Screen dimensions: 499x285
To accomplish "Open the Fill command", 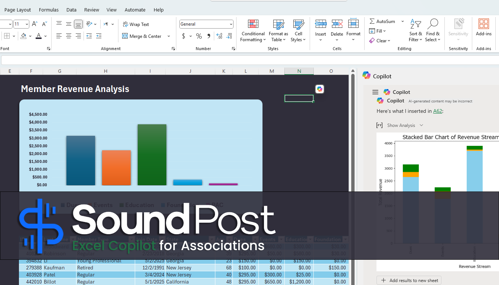I will [378, 31].
